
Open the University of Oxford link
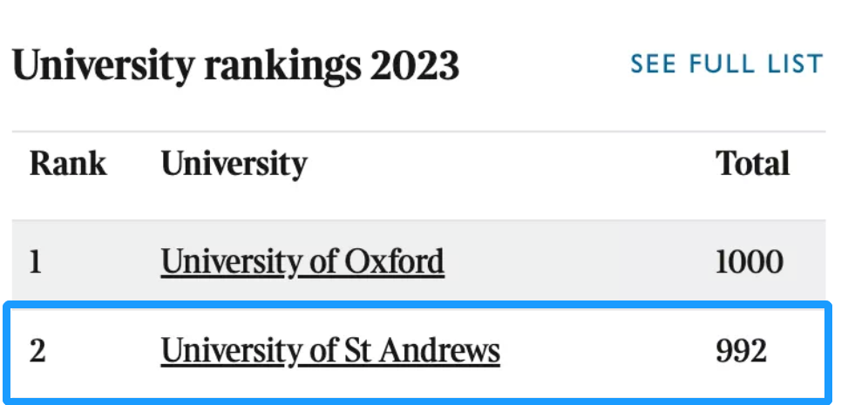[302, 262]
